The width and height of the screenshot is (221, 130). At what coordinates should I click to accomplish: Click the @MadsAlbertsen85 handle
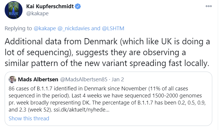click(84, 80)
